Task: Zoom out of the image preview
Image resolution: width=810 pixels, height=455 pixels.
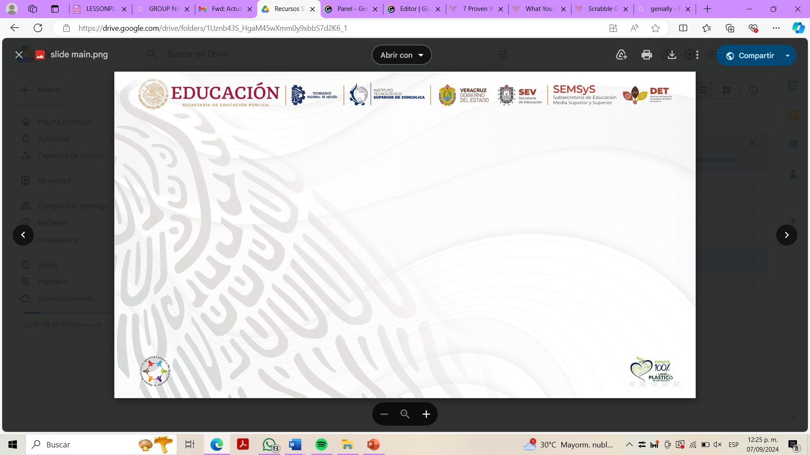Action: (x=384, y=414)
